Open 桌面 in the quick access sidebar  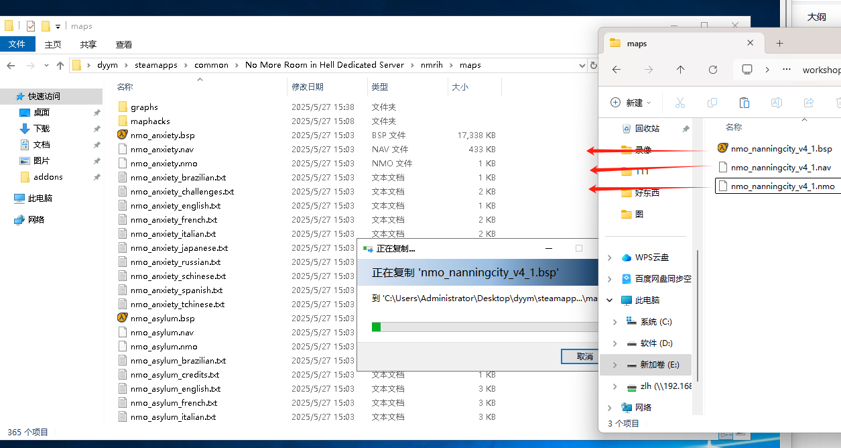pos(42,112)
